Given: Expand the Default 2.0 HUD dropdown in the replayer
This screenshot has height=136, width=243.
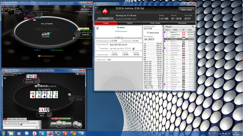Looking at the screenshot, I should point(24,74).
